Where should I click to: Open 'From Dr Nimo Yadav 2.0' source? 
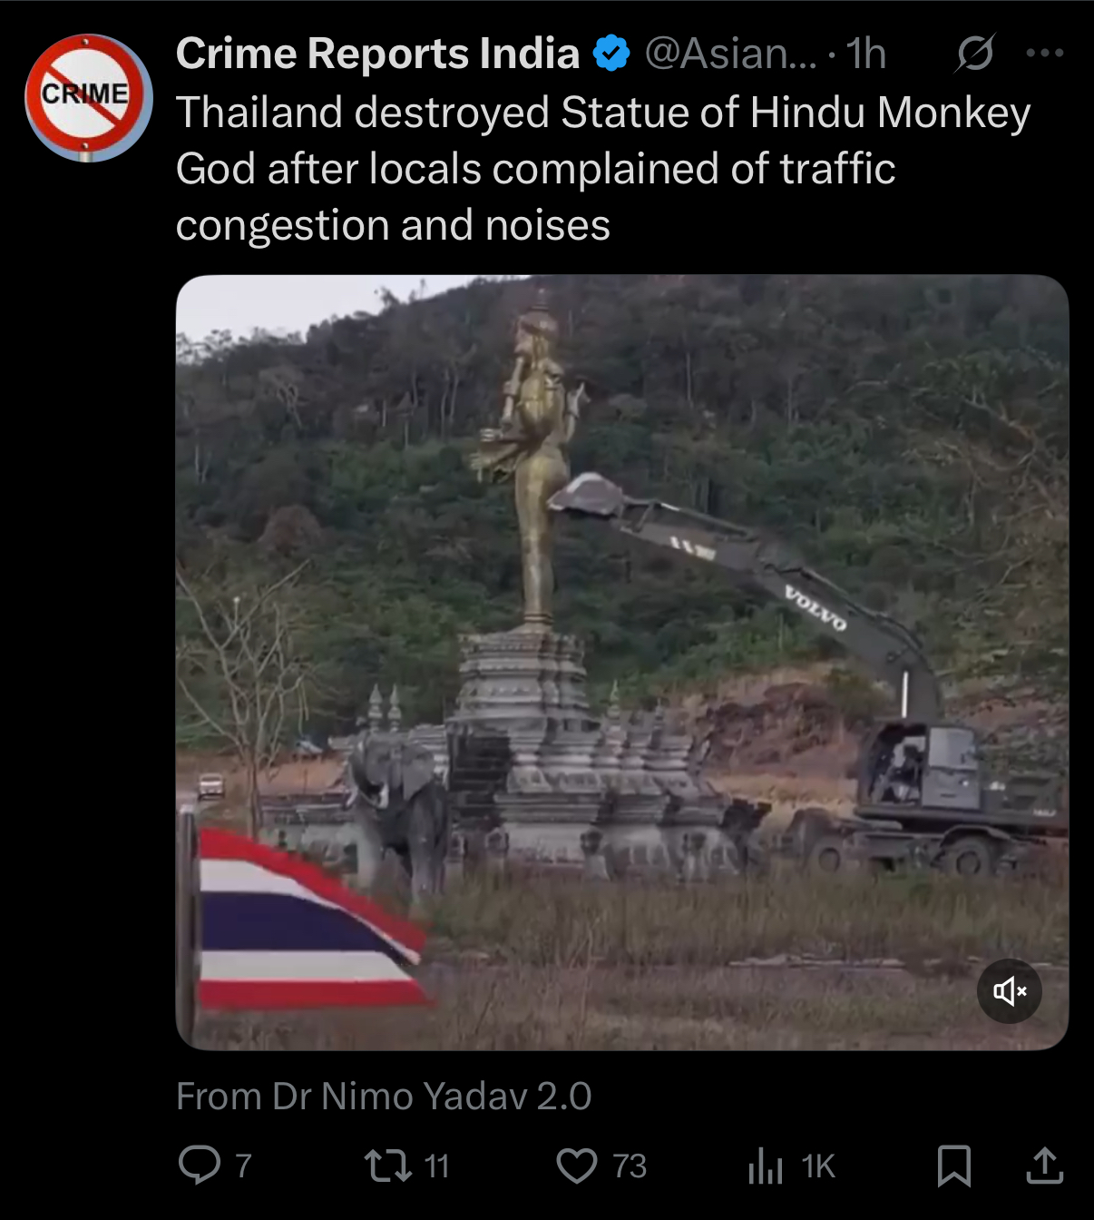click(384, 1097)
